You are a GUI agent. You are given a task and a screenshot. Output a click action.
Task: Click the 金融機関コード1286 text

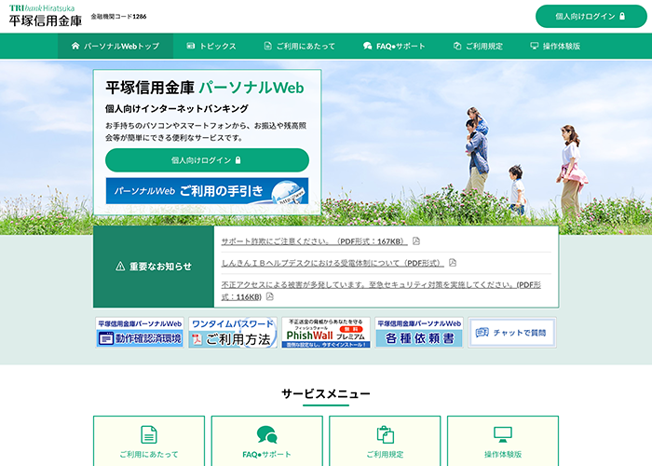click(118, 16)
